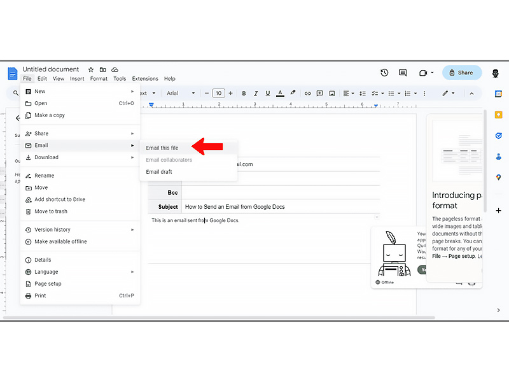The width and height of the screenshot is (509, 382).
Task: Close the outline with back arrow
Action: tap(18, 118)
